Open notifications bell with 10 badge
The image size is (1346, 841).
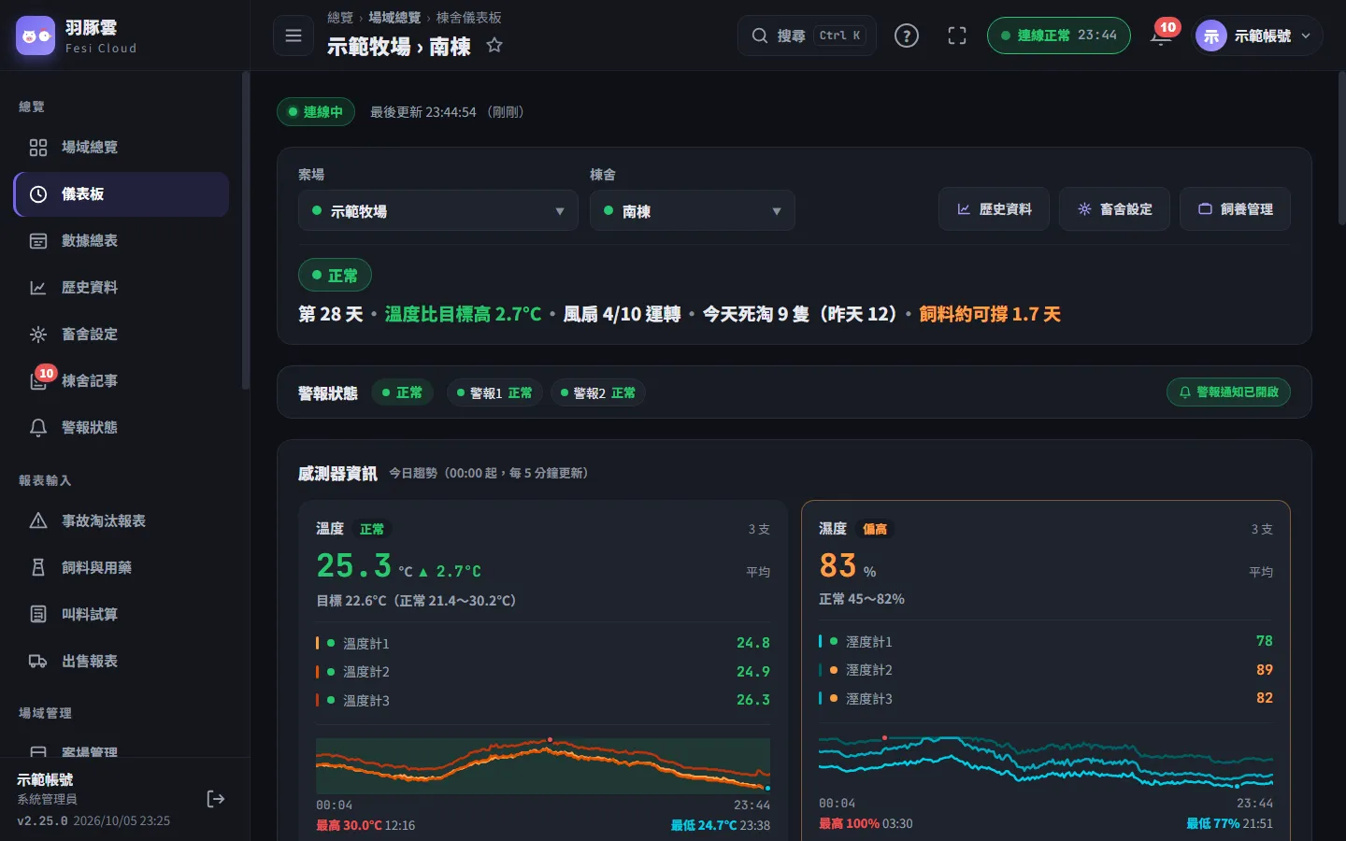click(x=1163, y=36)
